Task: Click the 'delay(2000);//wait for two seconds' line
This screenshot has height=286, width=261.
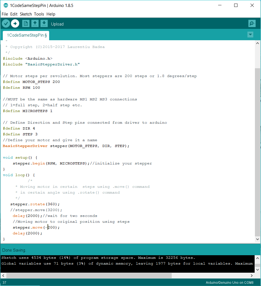Action: pyautogui.click(x=55, y=216)
